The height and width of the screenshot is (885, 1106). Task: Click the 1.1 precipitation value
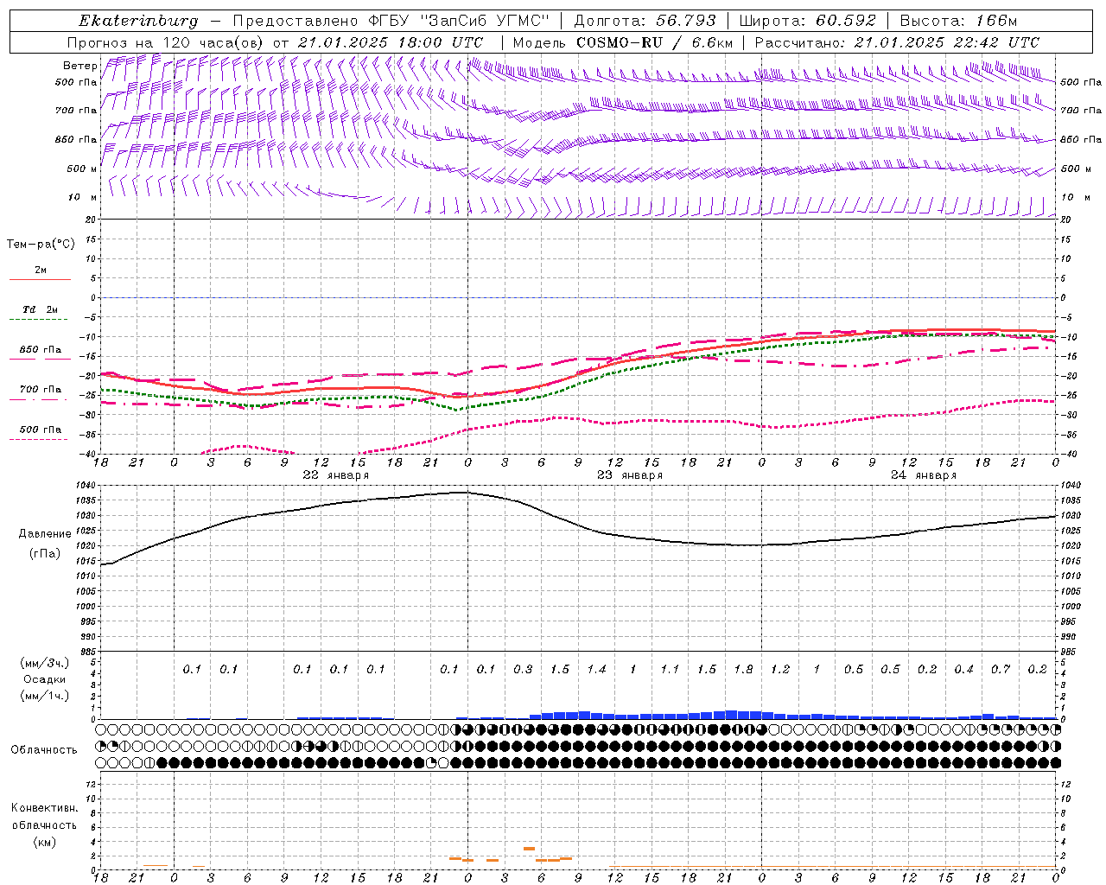click(670, 670)
